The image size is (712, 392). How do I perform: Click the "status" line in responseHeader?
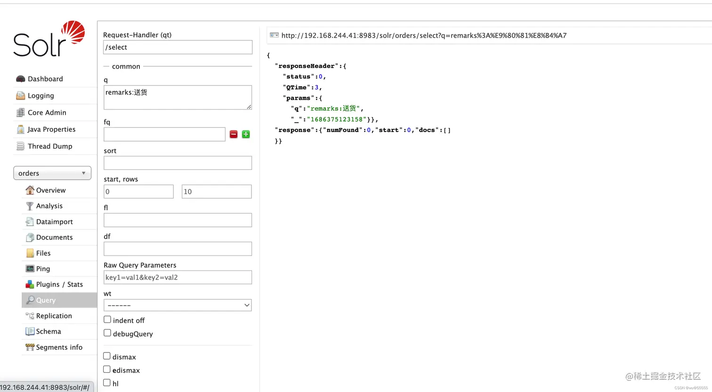click(304, 77)
